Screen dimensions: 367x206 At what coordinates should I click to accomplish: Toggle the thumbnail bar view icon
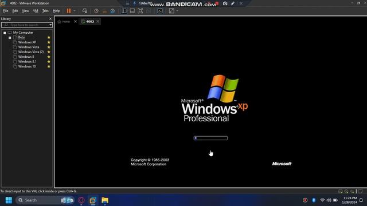pos(132,11)
